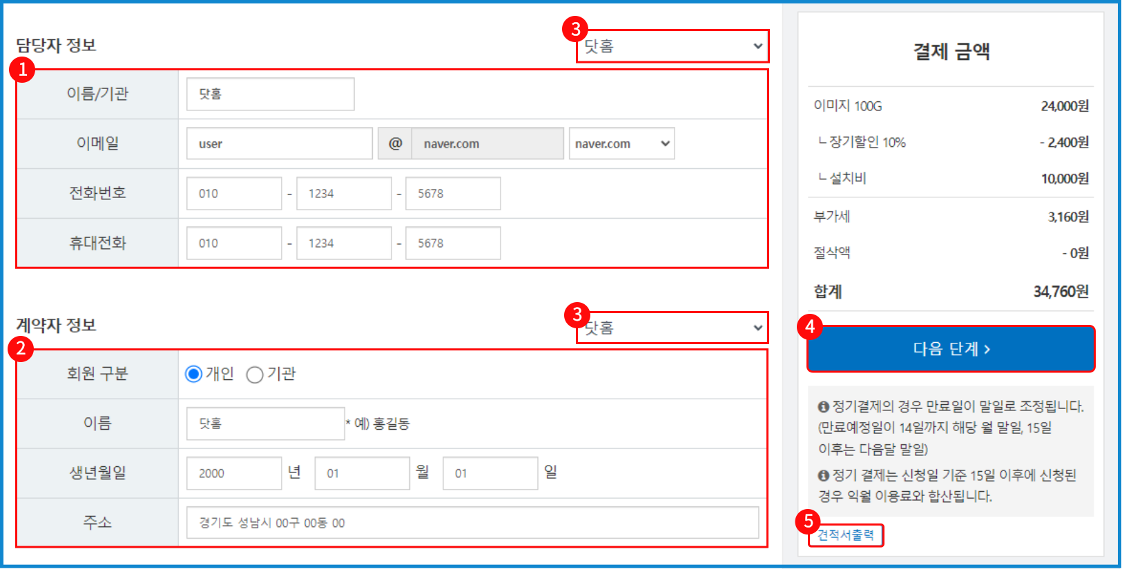The width and height of the screenshot is (1122, 569).
Task: Click the 다음 단계 button
Action: 951,349
